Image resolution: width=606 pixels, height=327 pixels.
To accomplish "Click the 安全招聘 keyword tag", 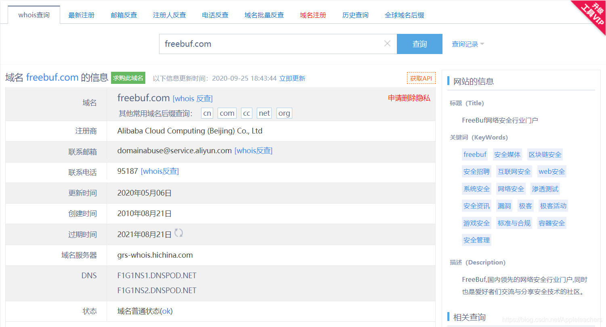I will (x=476, y=171).
